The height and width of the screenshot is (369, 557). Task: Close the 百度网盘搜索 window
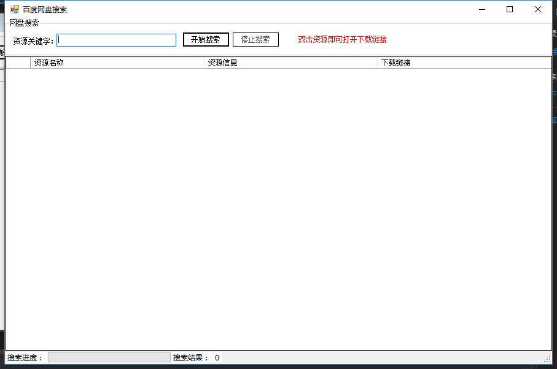point(538,9)
